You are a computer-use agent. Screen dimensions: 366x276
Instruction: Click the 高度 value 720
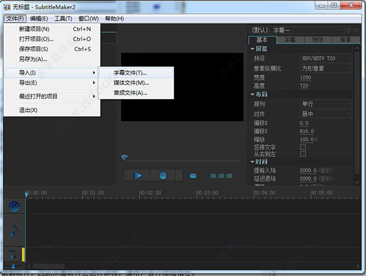pyautogui.click(x=304, y=86)
